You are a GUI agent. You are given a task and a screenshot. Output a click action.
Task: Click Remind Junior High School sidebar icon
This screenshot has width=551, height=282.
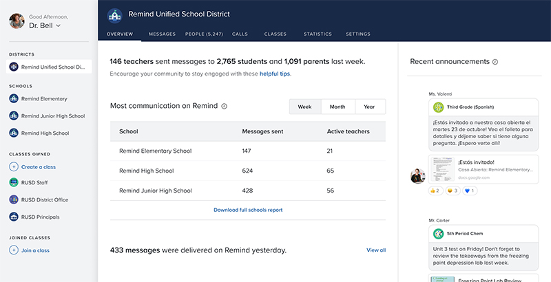14,116
